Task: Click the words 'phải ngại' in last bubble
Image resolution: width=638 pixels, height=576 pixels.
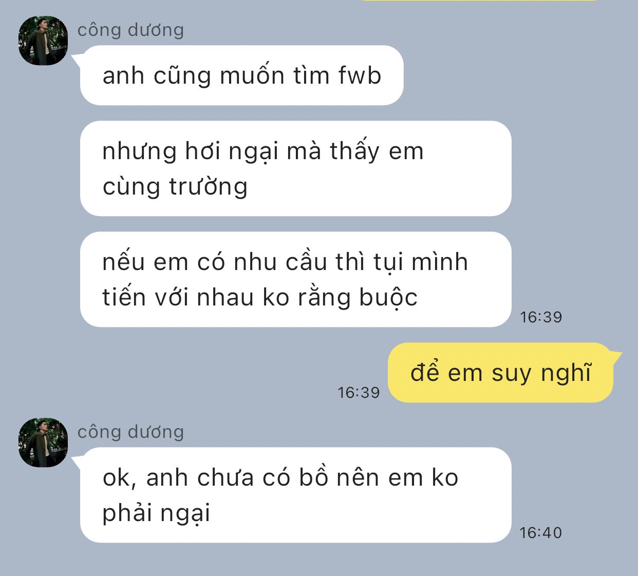Action: click(x=156, y=513)
